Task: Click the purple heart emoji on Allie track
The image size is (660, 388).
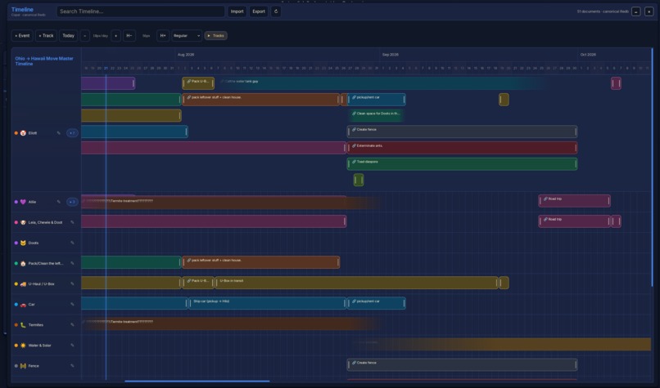Action: pos(23,202)
